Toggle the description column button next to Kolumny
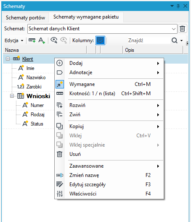This screenshot has height=222, width=191. coord(100,40)
